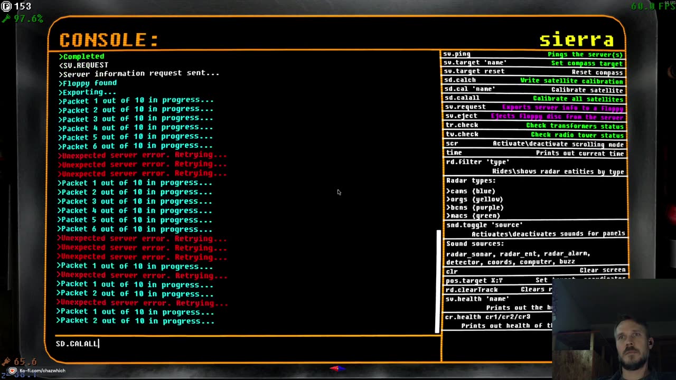Click the sv.request command in help list

465,107
